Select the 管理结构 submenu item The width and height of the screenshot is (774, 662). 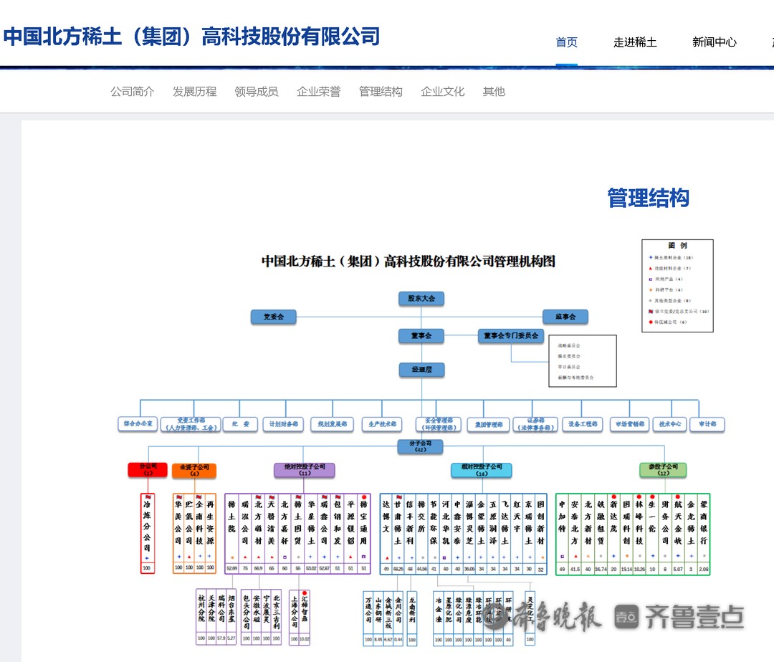pos(381,92)
